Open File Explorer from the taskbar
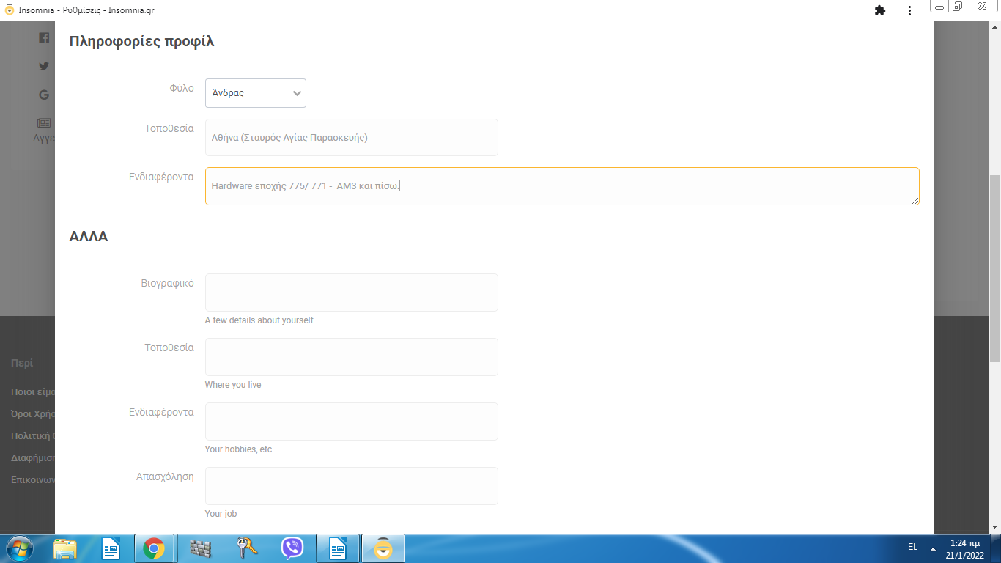Viewport: 1001px width, 563px height. (x=65, y=548)
